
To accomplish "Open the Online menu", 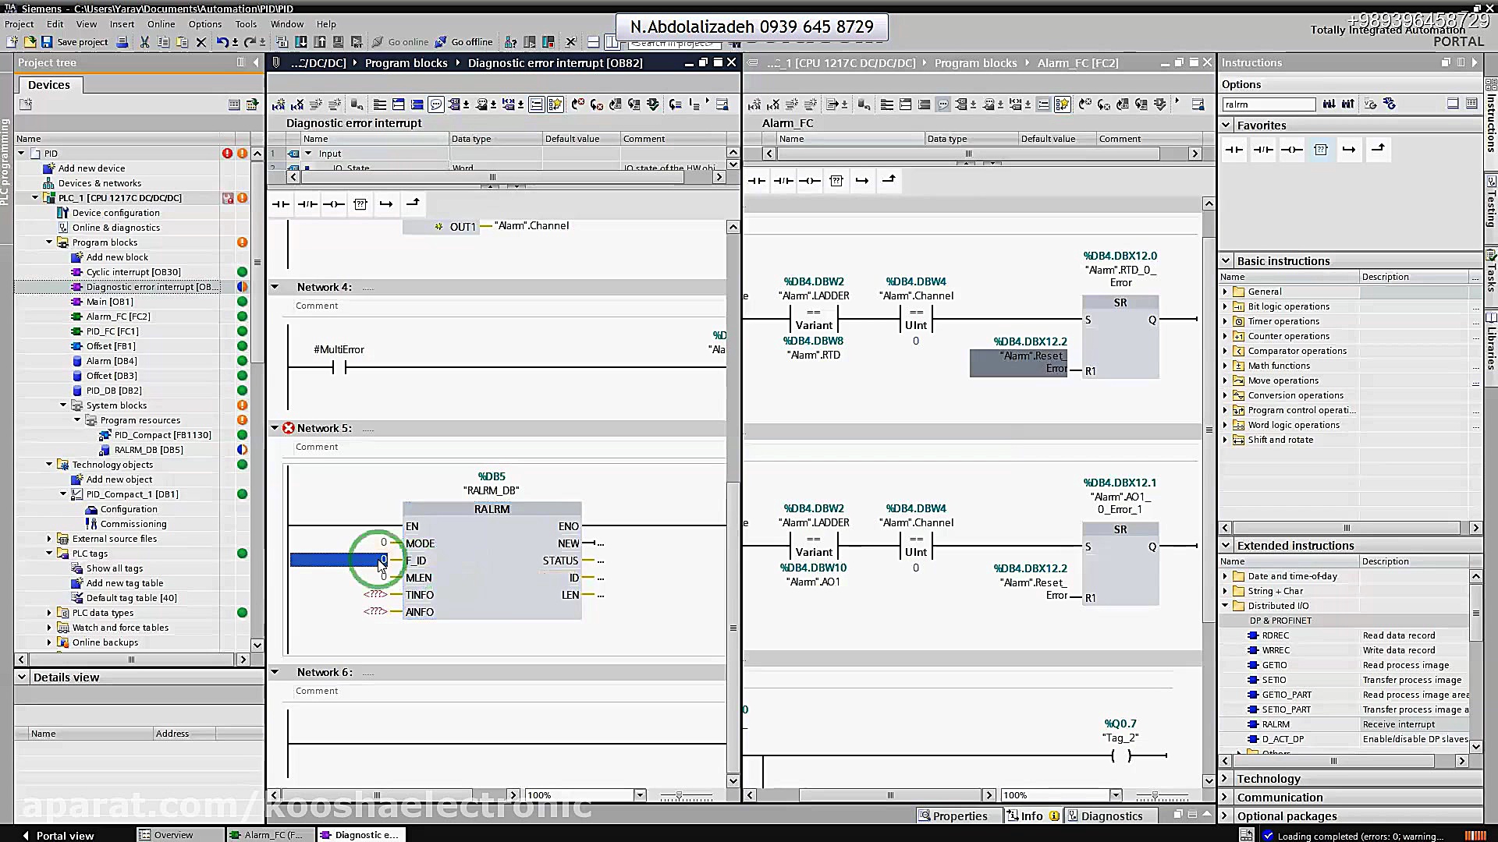I will tap(161, 24).
